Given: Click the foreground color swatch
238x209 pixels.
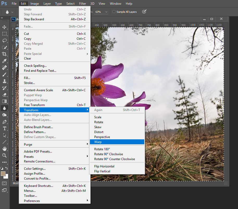Looking at the screenshot, I should point(3,174).
